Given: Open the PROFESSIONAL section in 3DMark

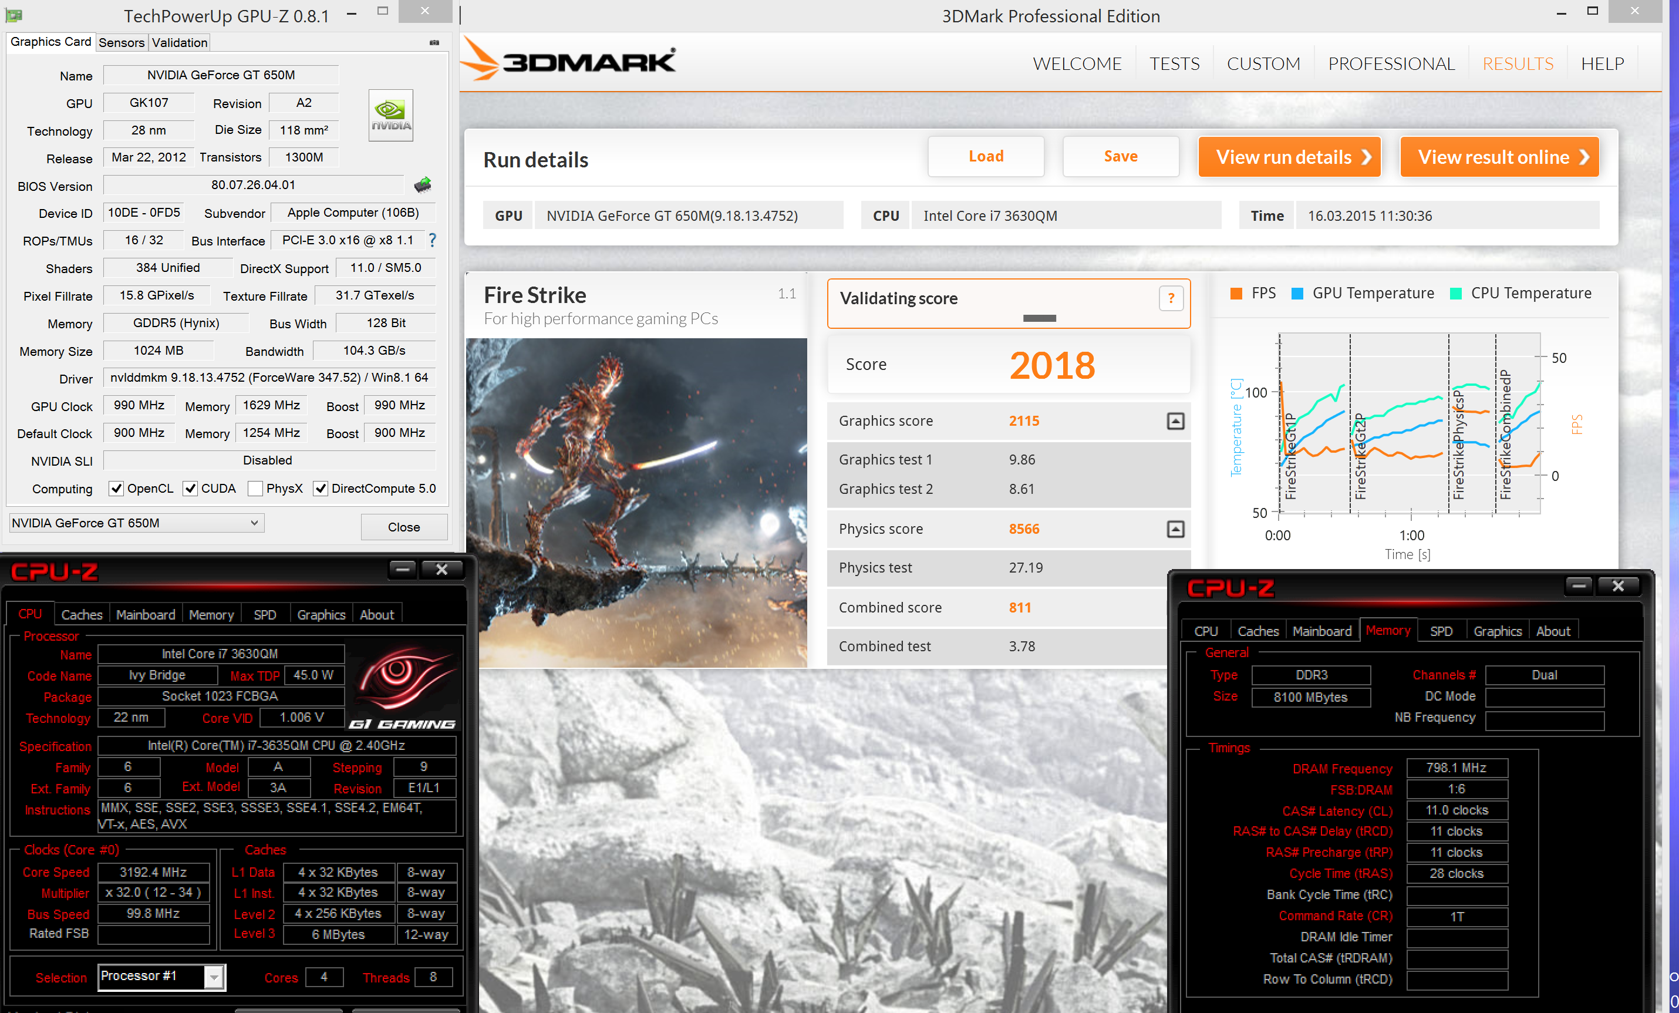Looking at the screenshot, I should pyautogui.click(x=1391, y=64).
